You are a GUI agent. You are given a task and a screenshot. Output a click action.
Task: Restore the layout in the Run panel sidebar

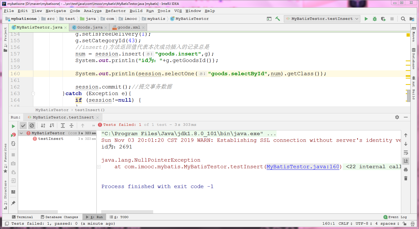[x=13, y=192]
